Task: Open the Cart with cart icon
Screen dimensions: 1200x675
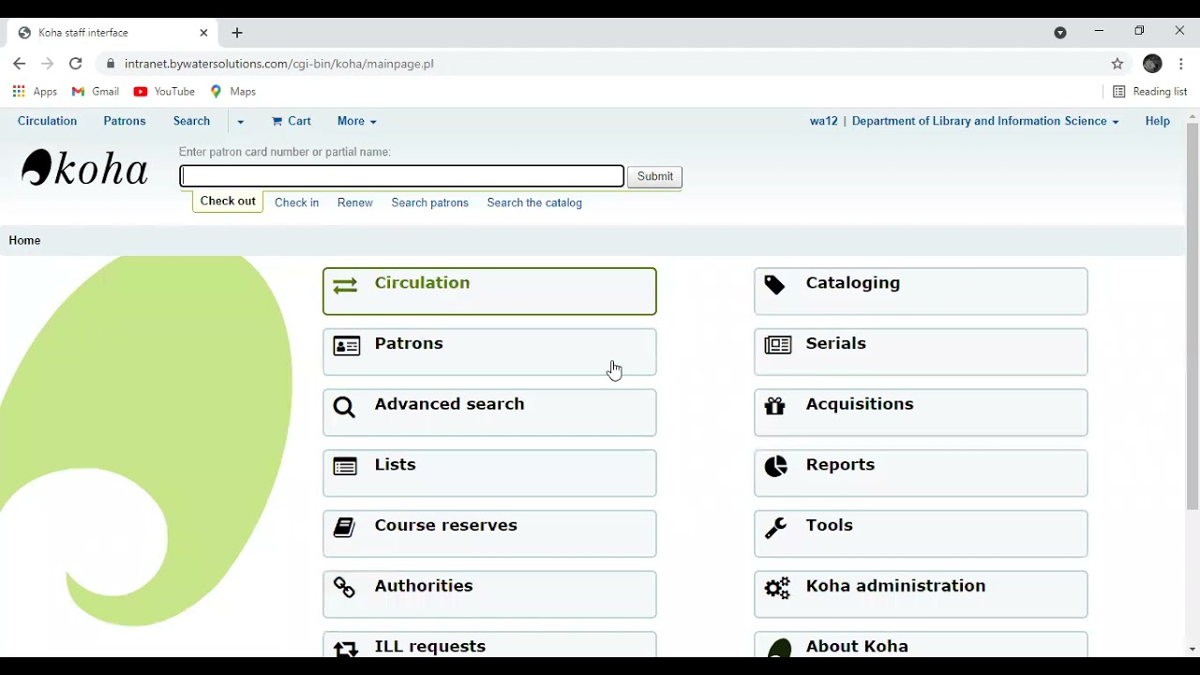Action: 292,121
